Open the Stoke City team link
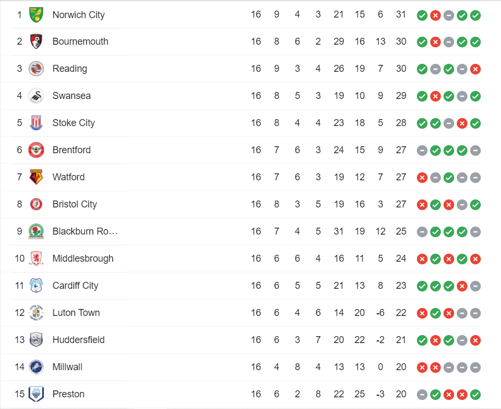501x409 pixels. pyautogui.click(x=73, y=123)
